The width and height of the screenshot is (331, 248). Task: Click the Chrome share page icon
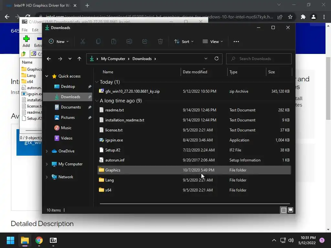[280, 17]
